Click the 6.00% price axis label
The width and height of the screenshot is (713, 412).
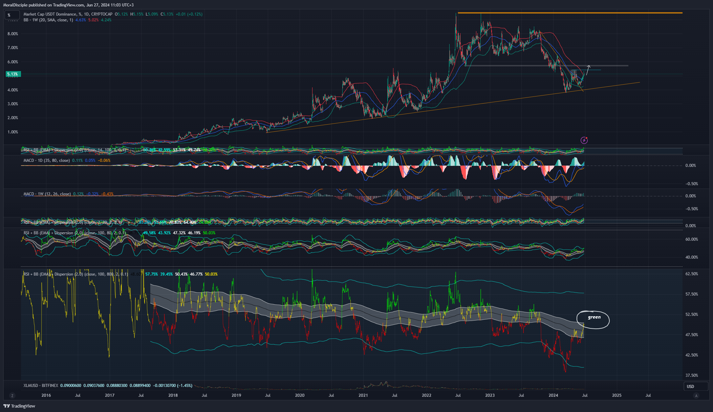click(13, 62)
